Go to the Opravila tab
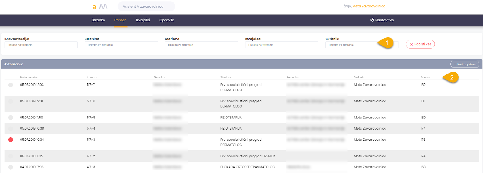Viewport: 483px width, 173px height. [167, 20]
